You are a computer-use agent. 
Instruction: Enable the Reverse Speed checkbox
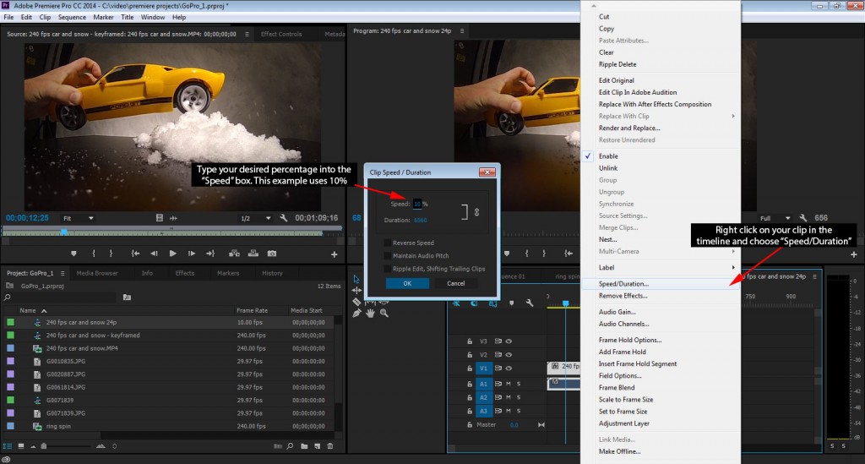387,243
